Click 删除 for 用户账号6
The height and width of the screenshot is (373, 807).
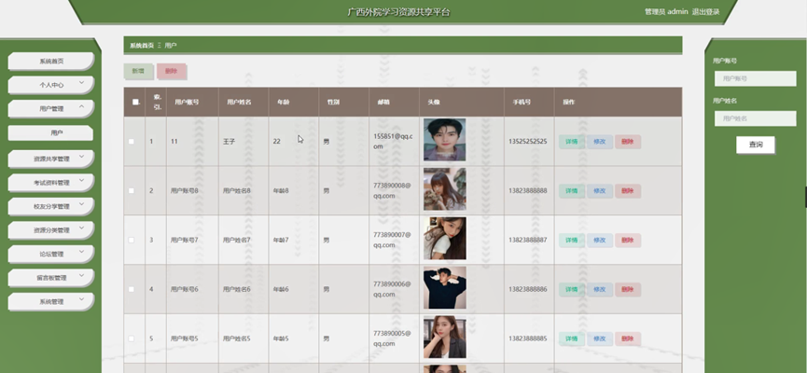[627, 290]
